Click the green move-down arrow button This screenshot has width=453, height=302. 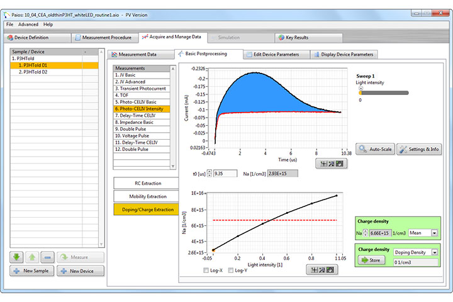tap(16, 257)
